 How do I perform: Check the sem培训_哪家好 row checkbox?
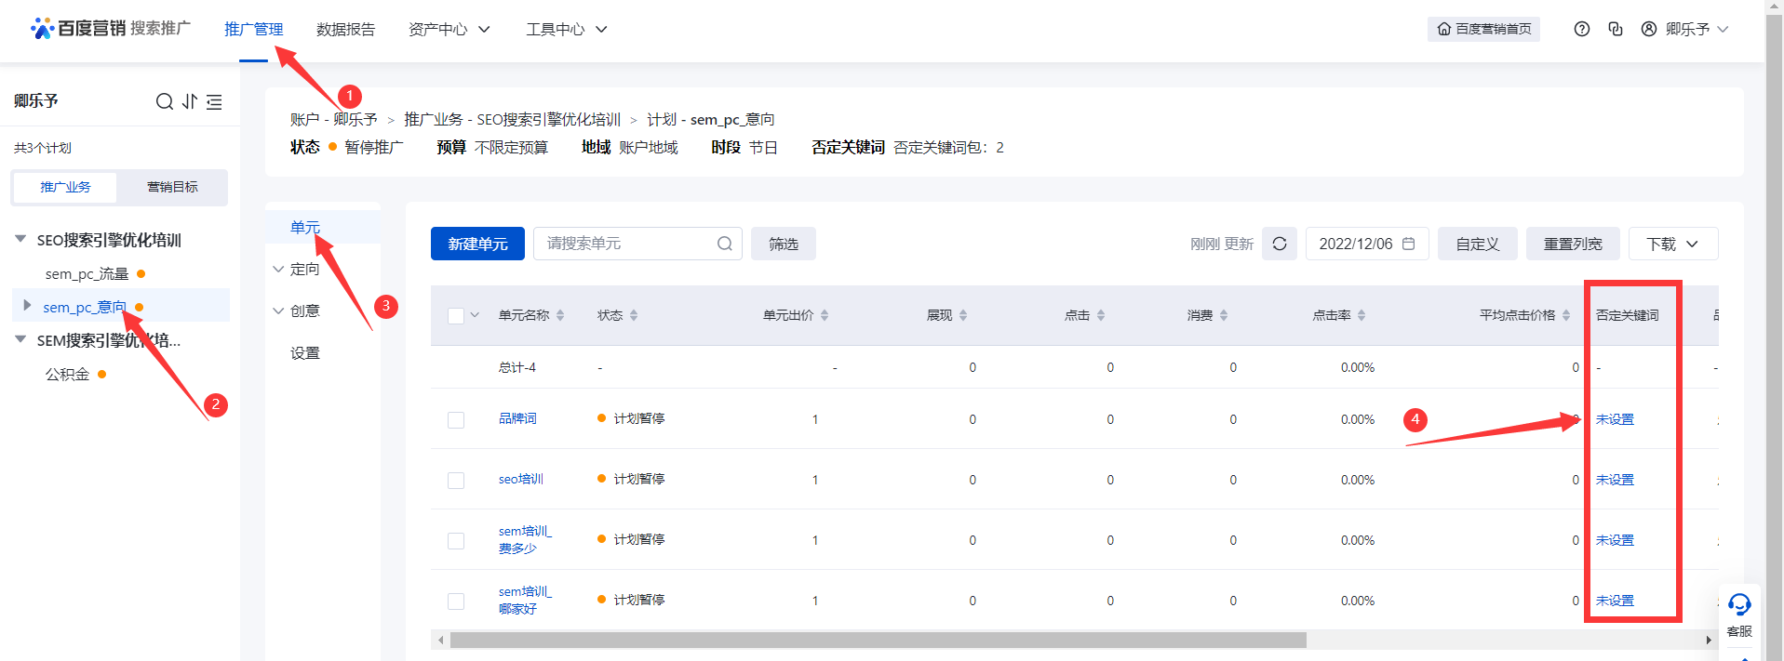pos(456,601)
